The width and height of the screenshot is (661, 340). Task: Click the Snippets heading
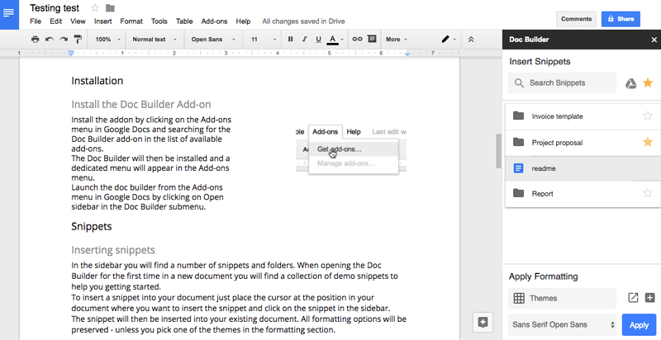coord(92,226)
